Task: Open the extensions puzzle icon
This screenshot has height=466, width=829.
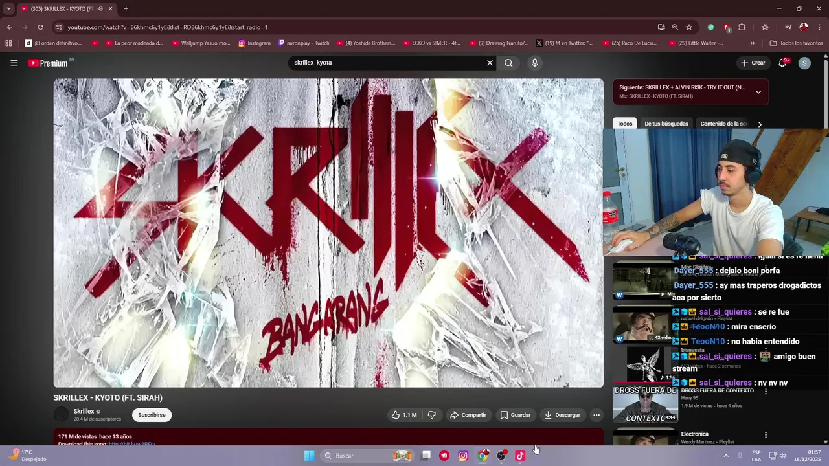Action: [x=742, y=27]
